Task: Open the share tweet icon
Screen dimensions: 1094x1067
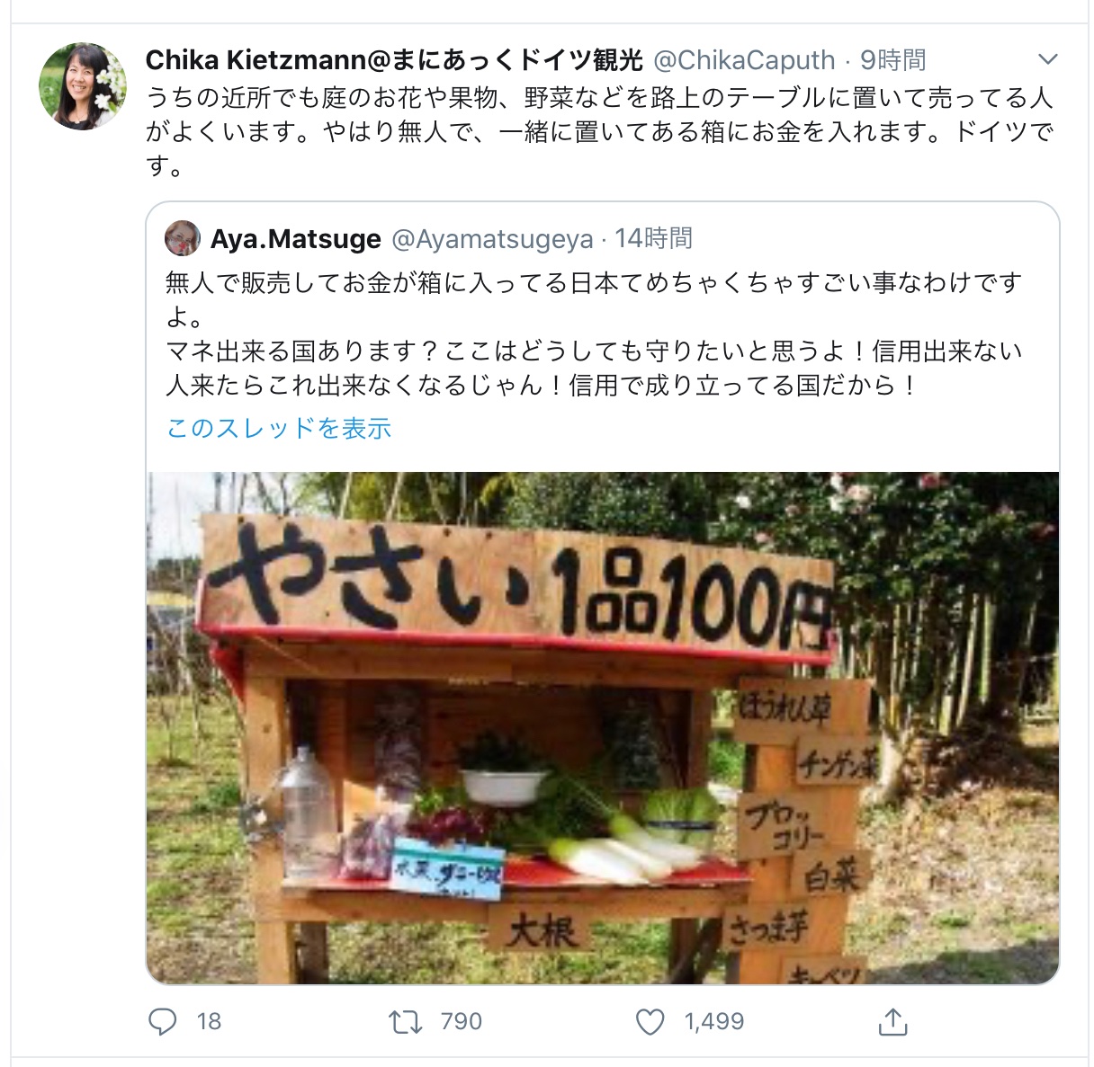Action: (x=892, y=1021)
